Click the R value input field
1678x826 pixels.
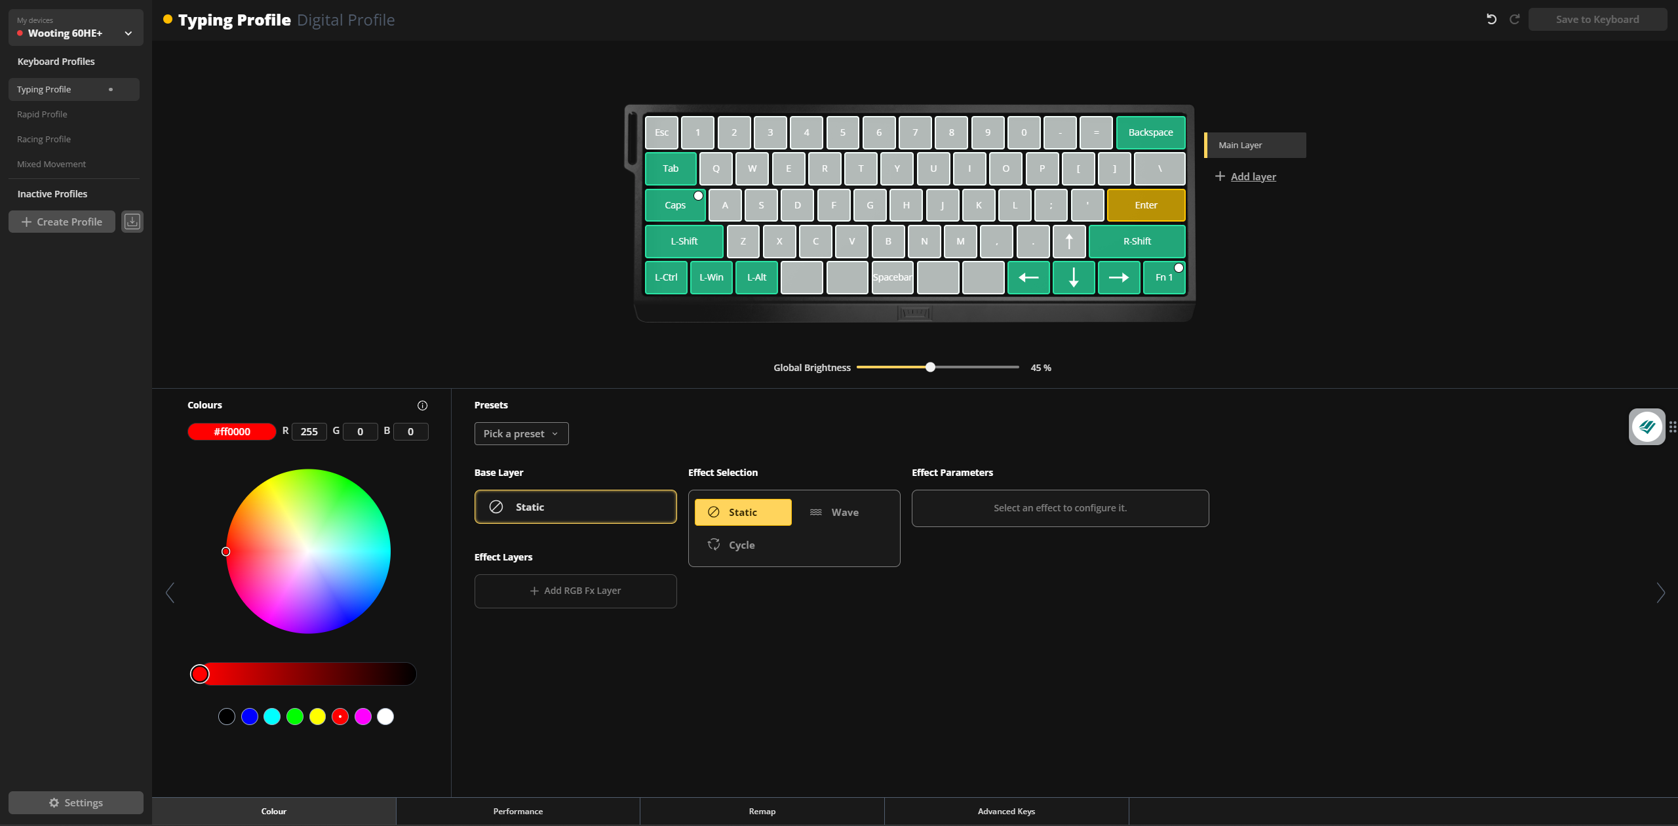point(309,431)
